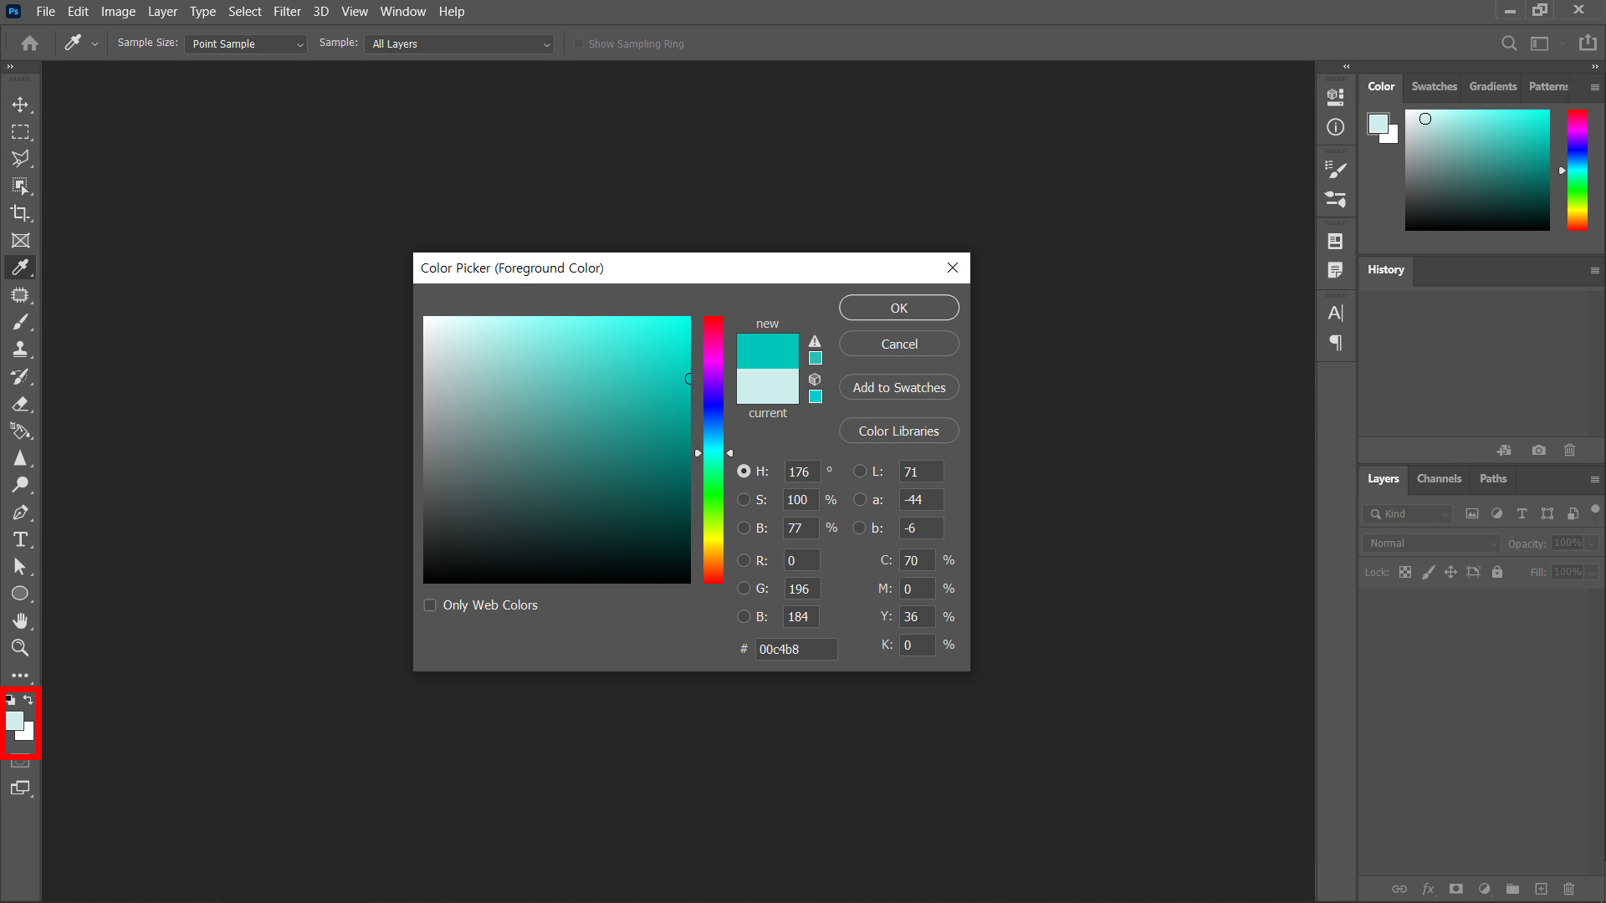Select the Eraser tool

click(x=20, y=404)
